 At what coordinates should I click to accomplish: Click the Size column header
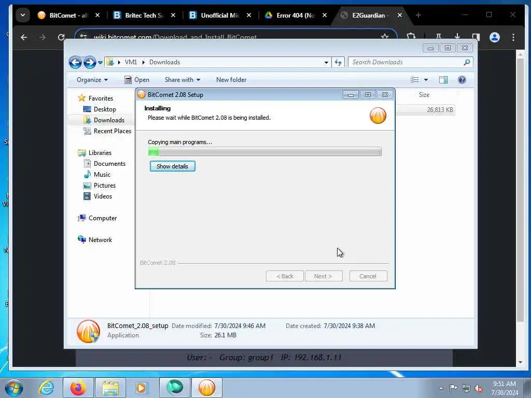pos(424,95)
